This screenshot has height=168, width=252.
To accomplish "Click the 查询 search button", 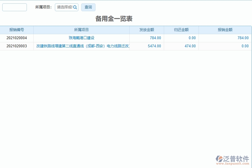I will pyautogui.click(x=88, y=7).
